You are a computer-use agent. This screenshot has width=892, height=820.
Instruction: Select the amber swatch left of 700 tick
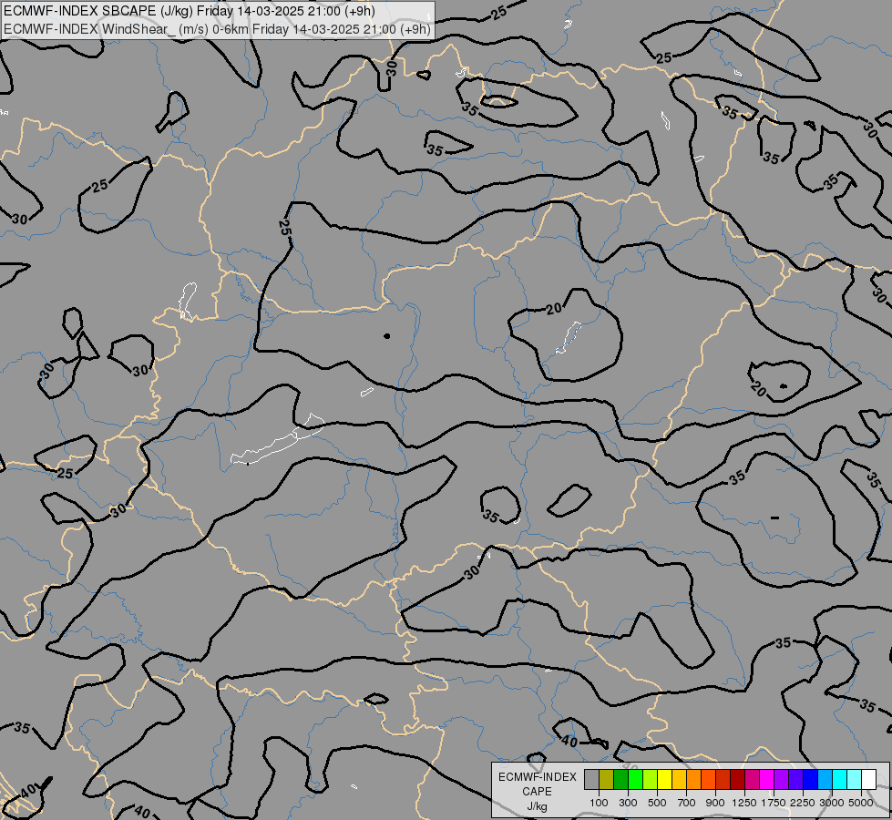pos(679,780)
